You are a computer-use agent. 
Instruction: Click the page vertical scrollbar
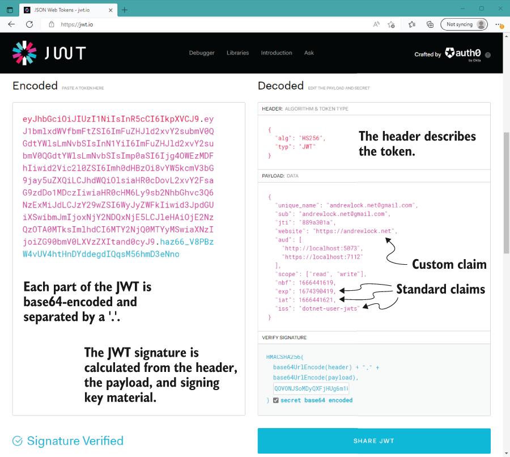[x=507, y=192]
